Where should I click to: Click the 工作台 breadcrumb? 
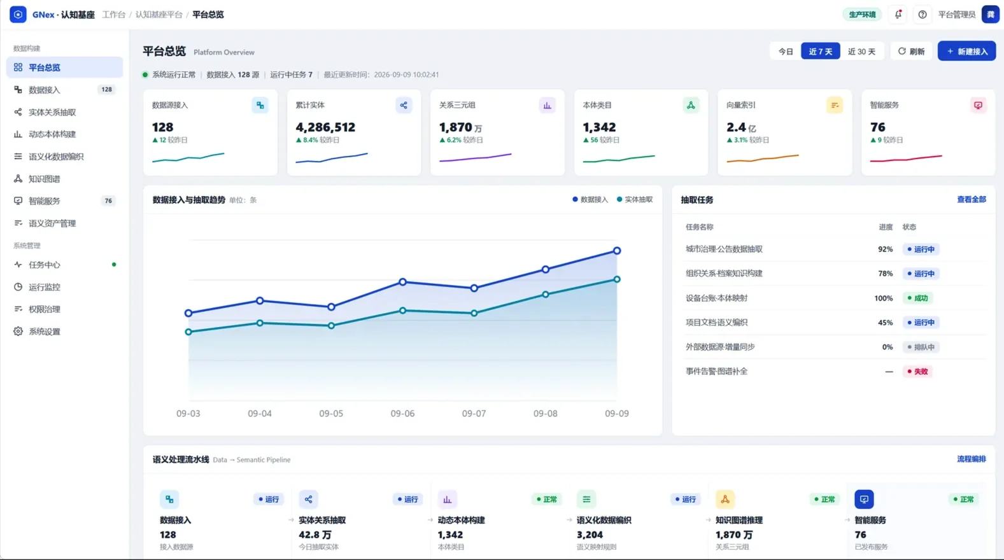114,15
